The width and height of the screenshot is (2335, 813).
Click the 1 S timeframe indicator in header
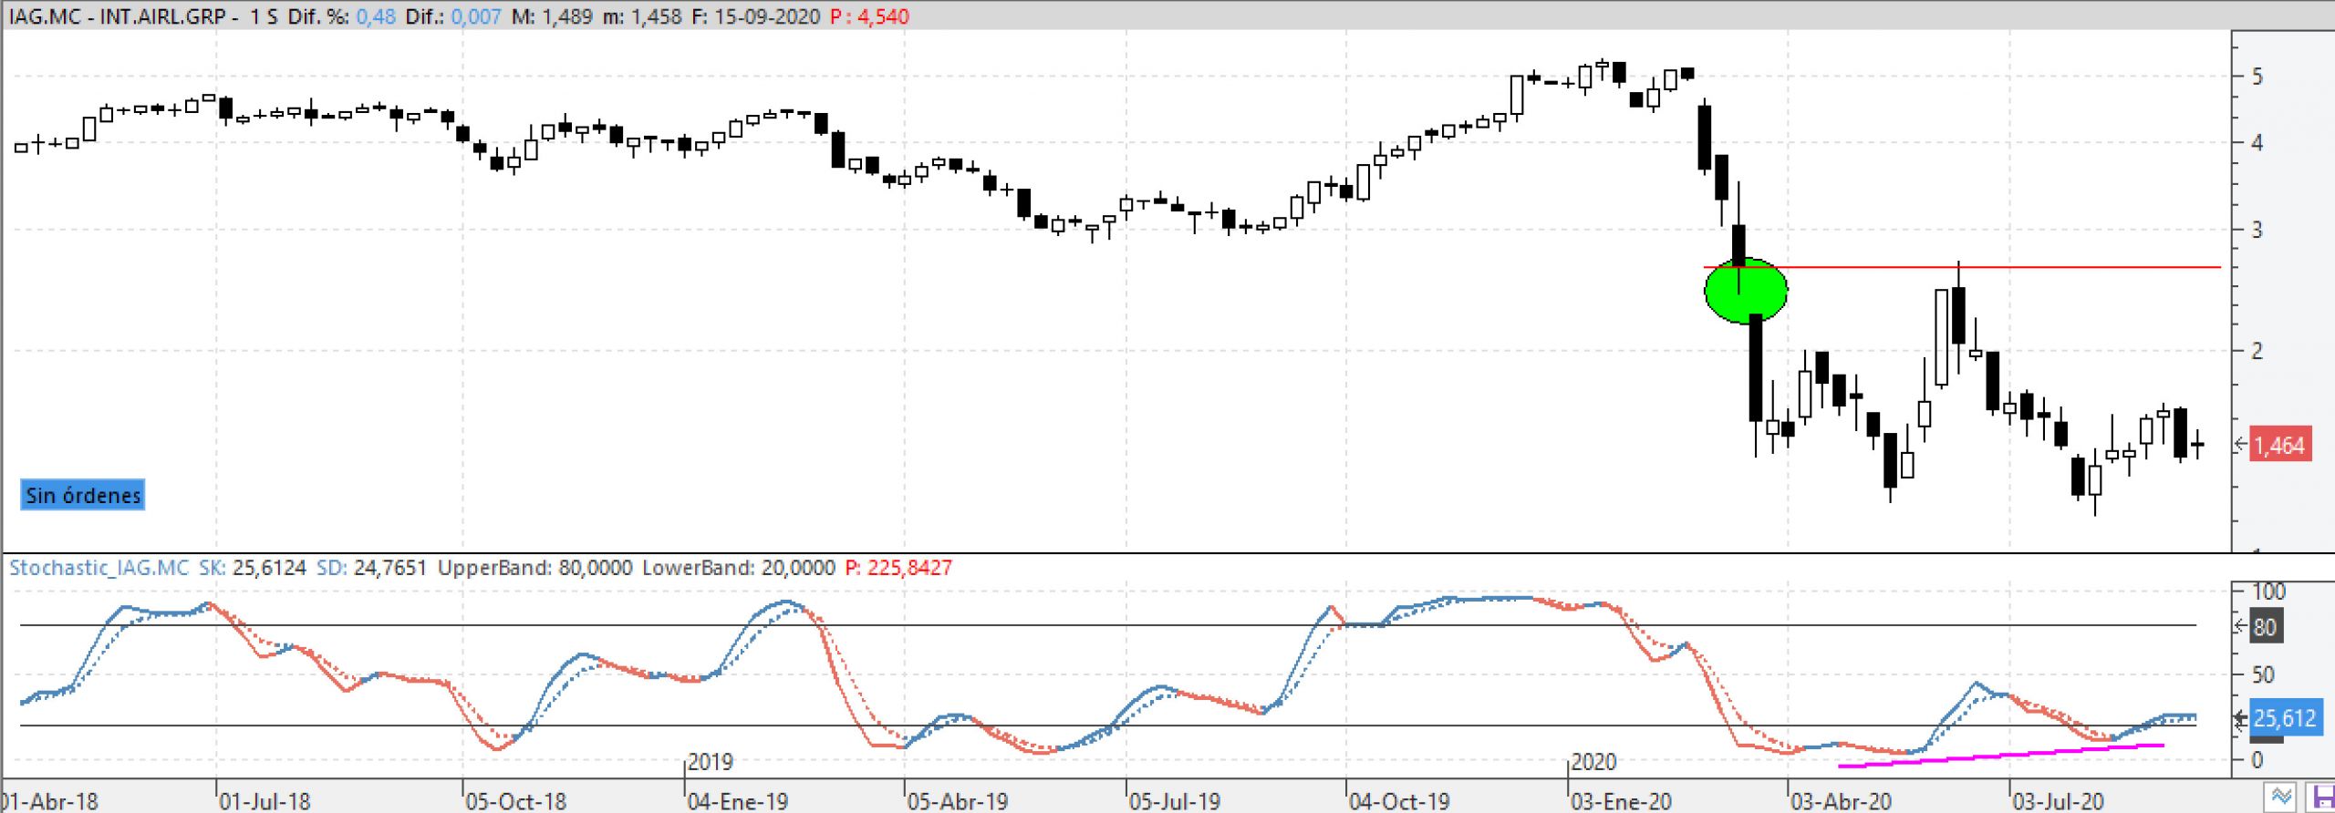pos(263,16)
